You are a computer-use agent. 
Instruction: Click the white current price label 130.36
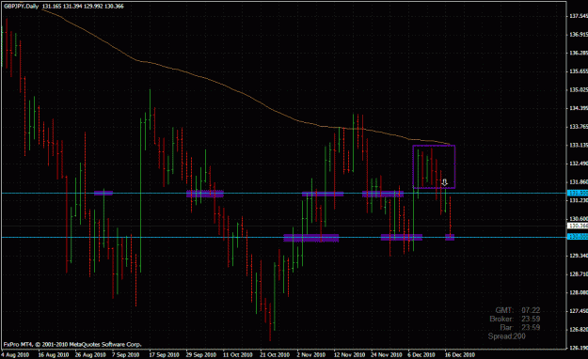(578, 226)
